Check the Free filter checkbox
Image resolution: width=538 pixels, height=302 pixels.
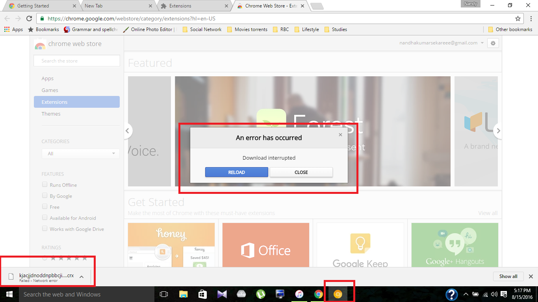pos(45,207)
